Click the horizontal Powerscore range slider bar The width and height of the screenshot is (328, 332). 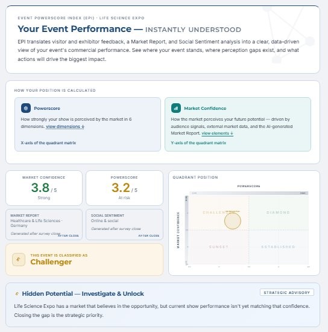click(248, 193)
